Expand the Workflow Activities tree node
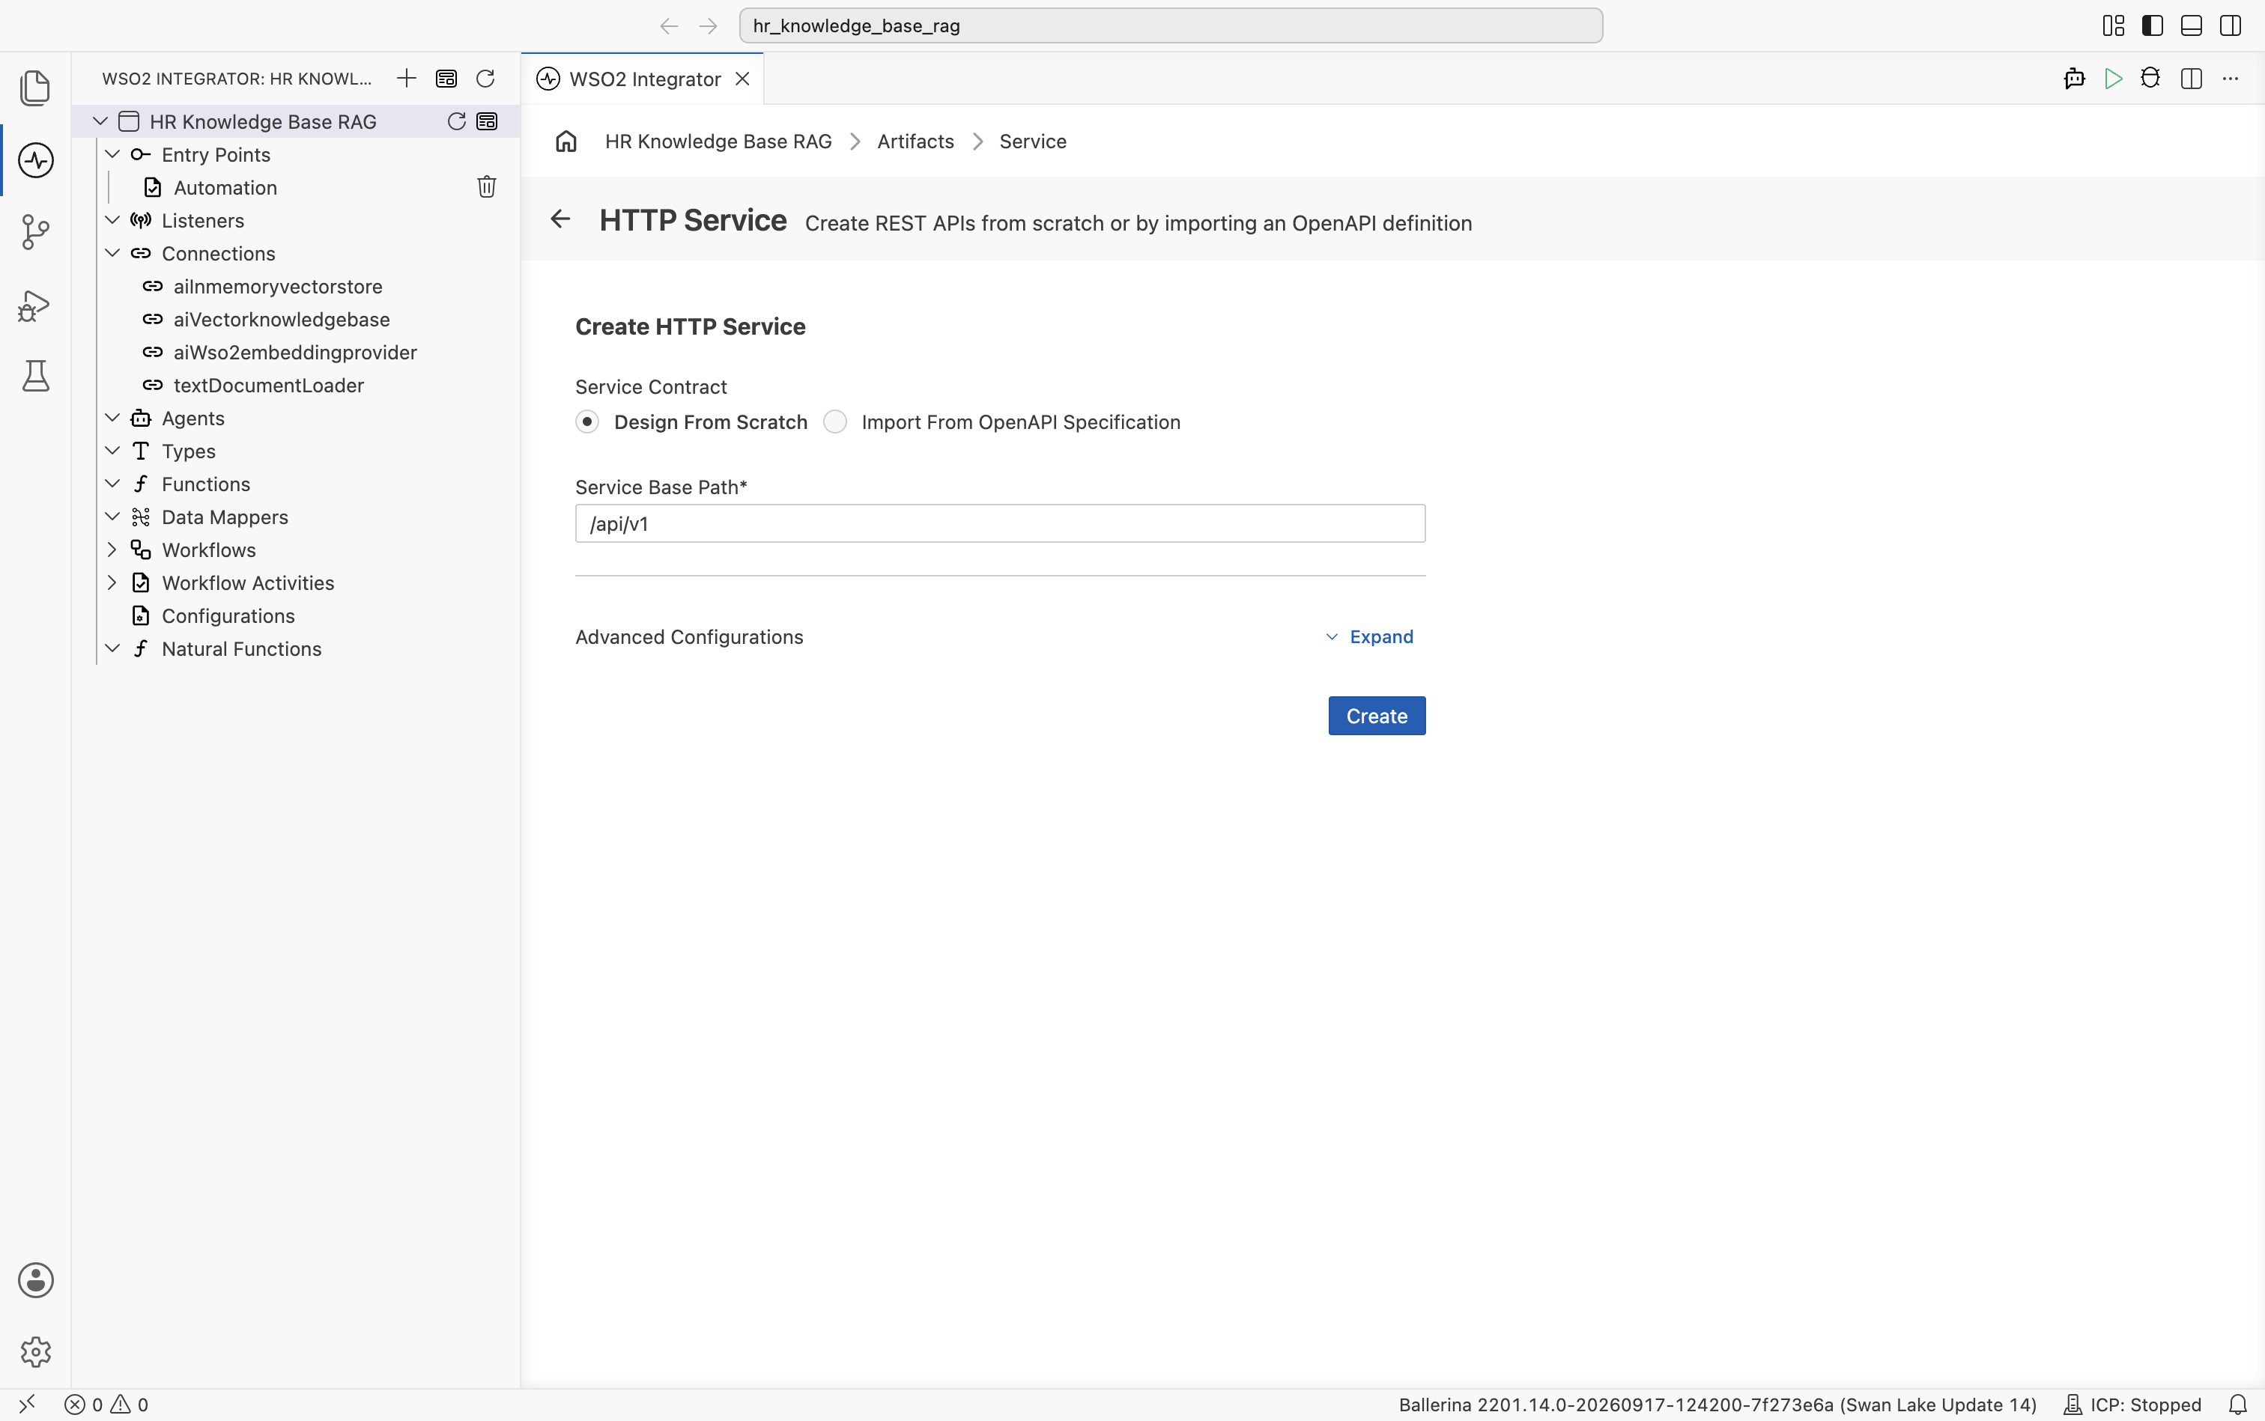Image resolution: width=2265 pixels, height=1421 pixels. (112, 582)
